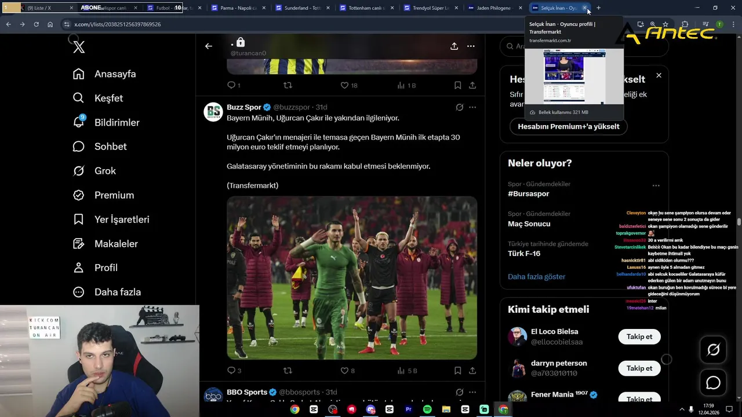742x417 pixels.
Task: Expand Daha fazla menu
Action: coord(107,292)
